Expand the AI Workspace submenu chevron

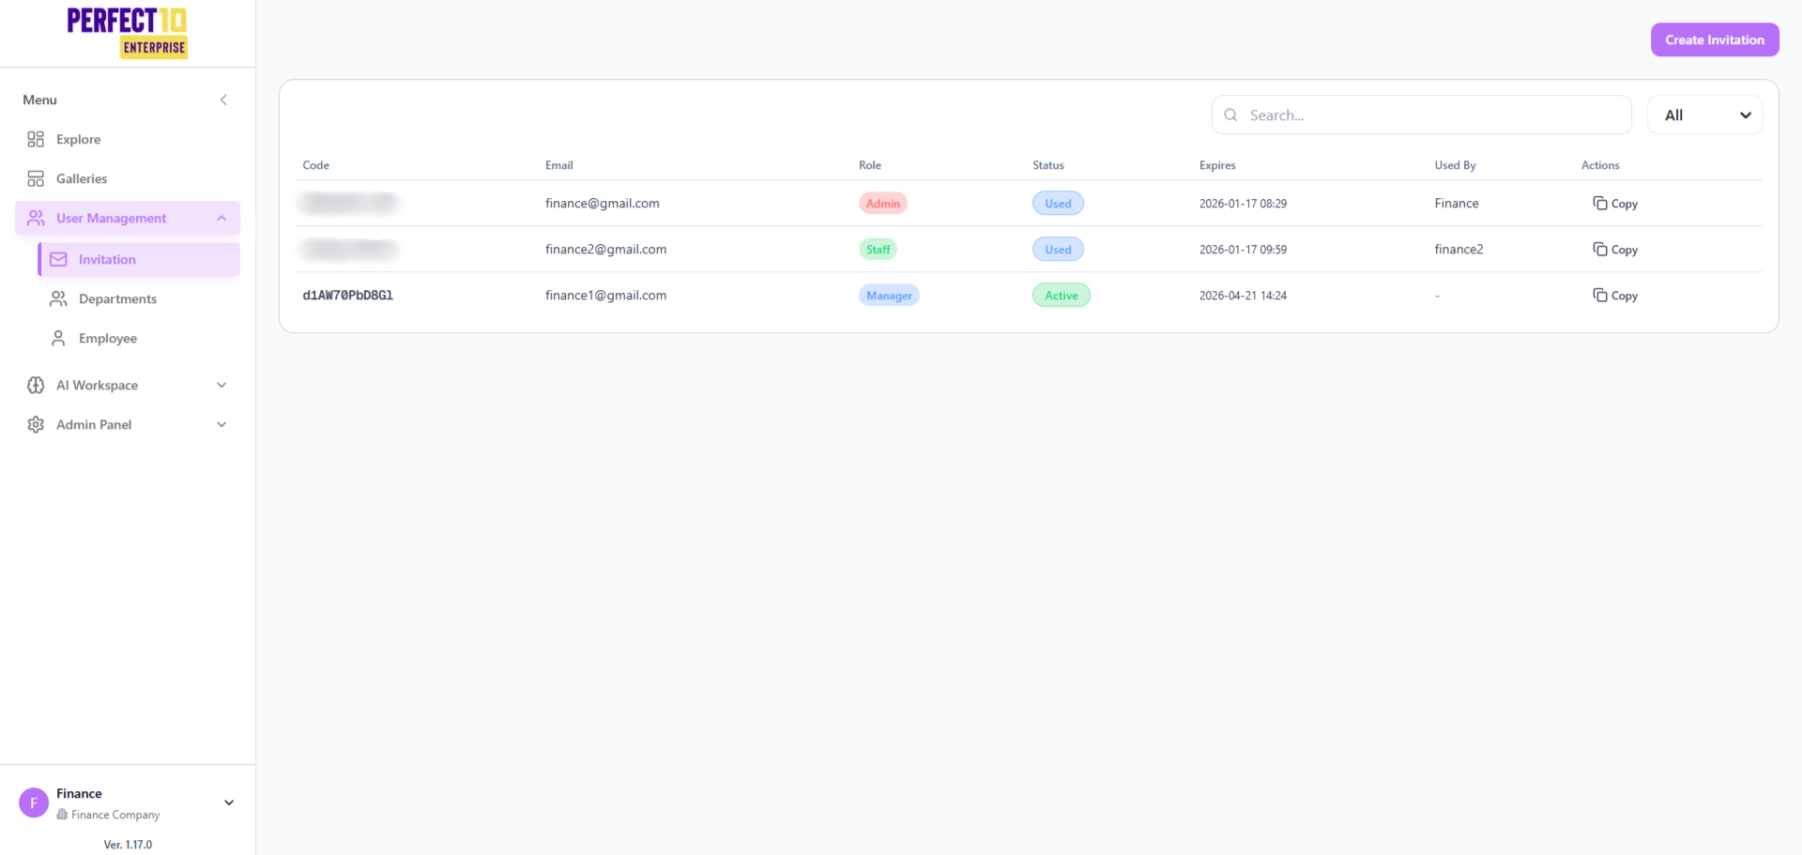pyautogui.click(x=221, y=385)
